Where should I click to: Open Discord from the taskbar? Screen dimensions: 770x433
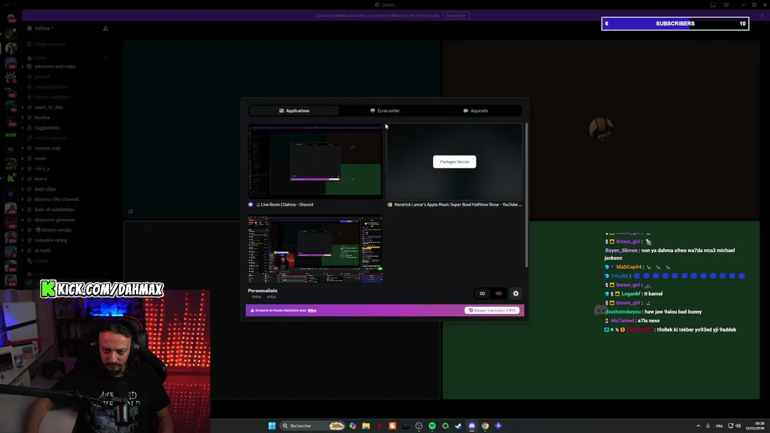[x=472, y=426]
